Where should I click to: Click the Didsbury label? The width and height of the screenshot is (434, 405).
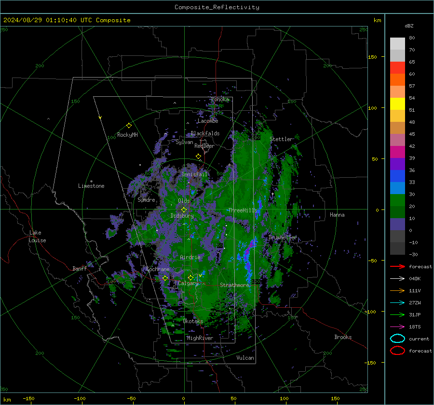[182, 216]
